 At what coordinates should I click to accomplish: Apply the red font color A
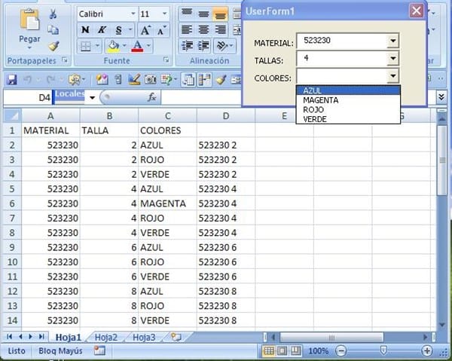tap(137, 46)
